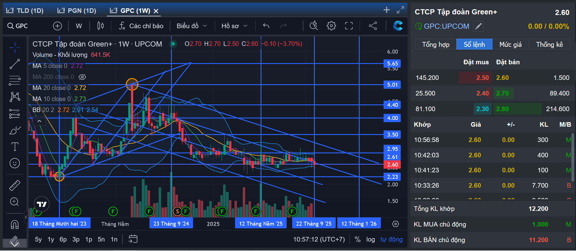Share the chart

(x=373, y=26)
